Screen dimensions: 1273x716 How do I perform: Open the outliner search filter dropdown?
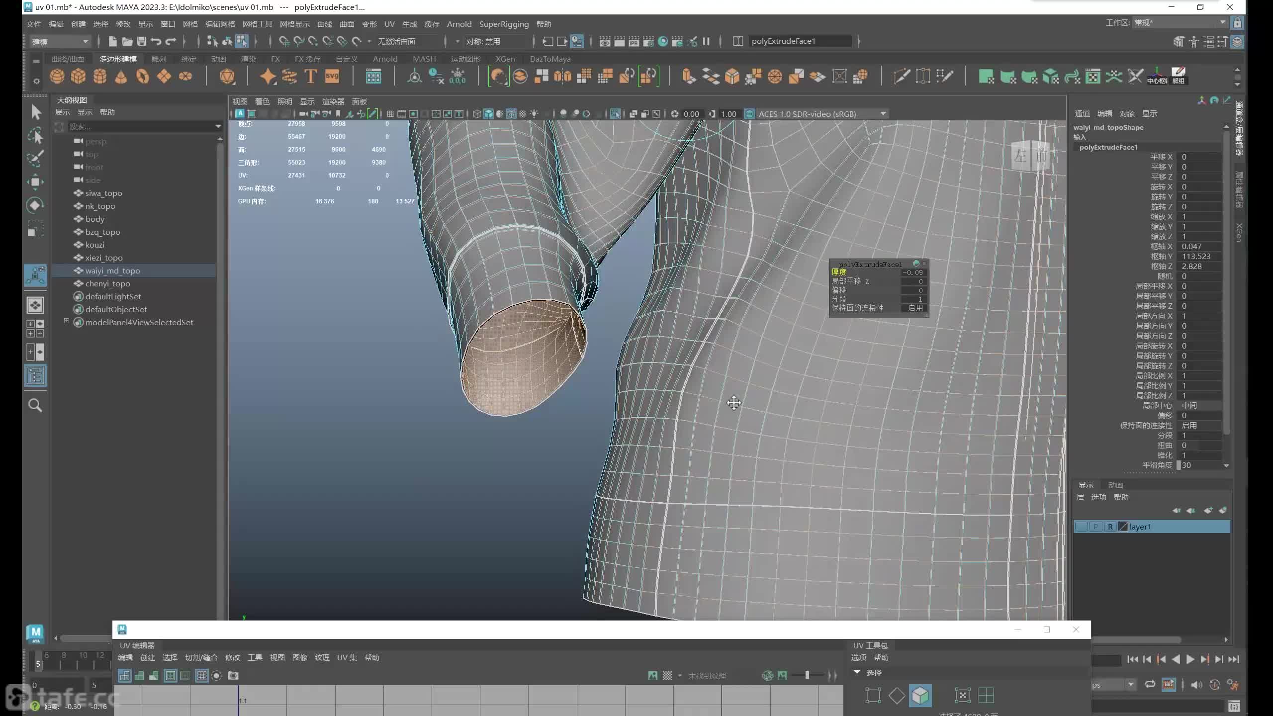pyautogui.click(x=218, y=126)
